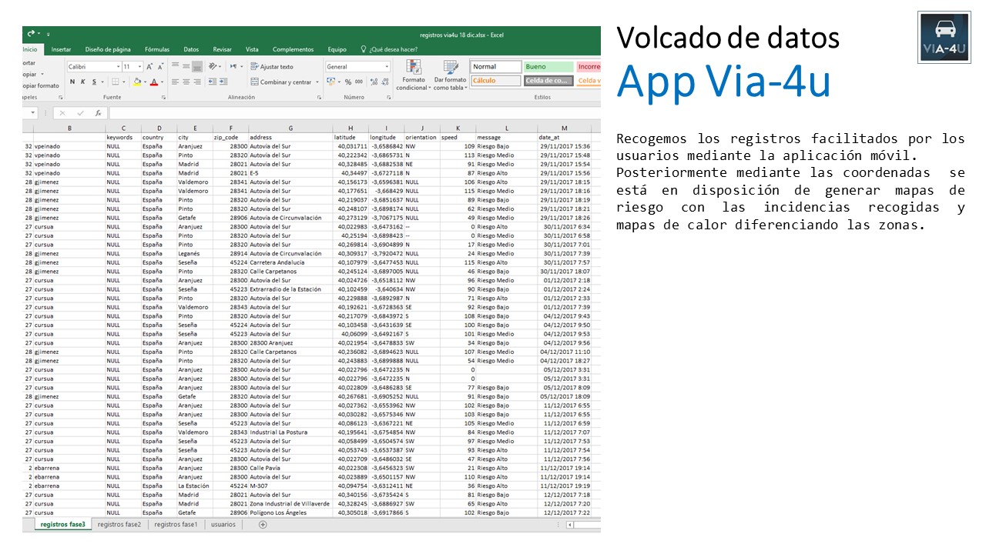Open the customize quick access toolbar arrow
The image size is (986, 554).
click(x=49, y=35)
